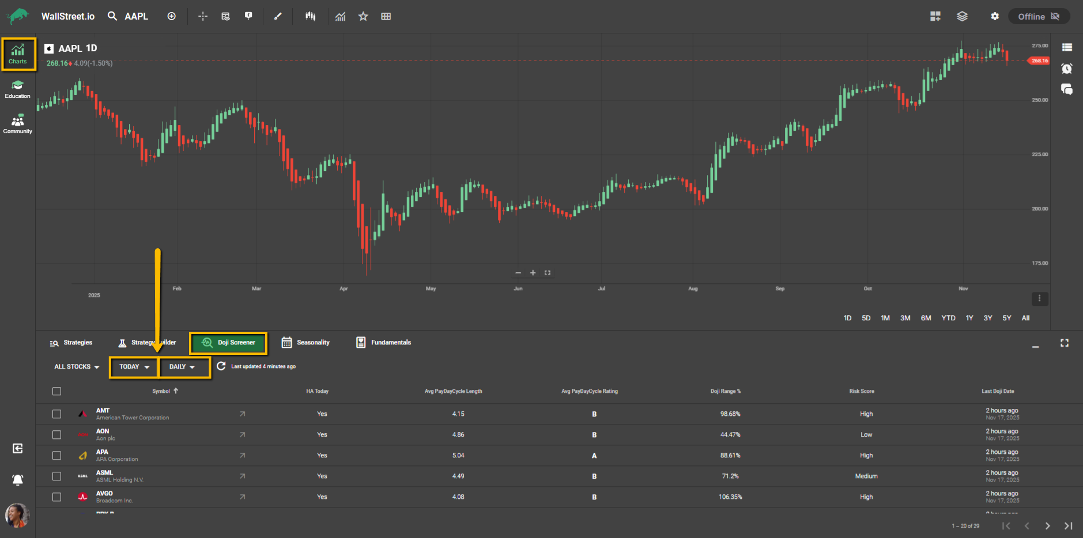
Task: Click the AAPL symbol search field
Action: pyautogui.click(x=136, y=17)
